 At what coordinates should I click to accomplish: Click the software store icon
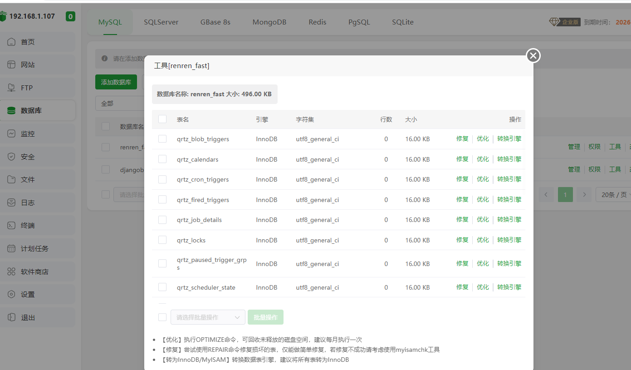click(12, 272)
